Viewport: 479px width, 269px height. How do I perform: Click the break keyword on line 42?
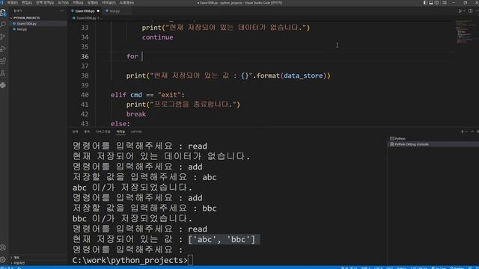coord(136,114)
